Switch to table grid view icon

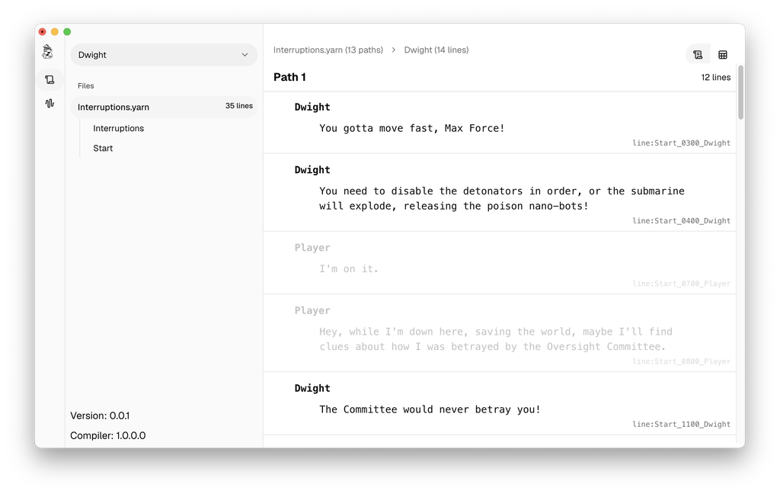[x=723, y=55]
